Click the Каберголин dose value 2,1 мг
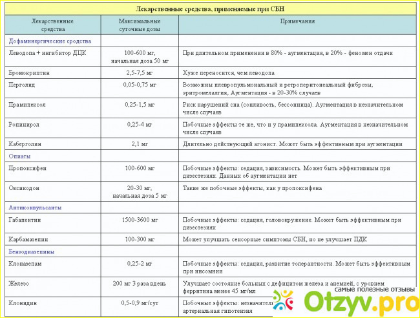 point(140,143)
